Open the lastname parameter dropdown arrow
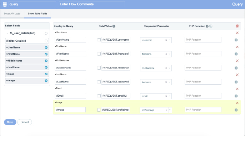This screenshot has height=142, width=245. [170, 82]
